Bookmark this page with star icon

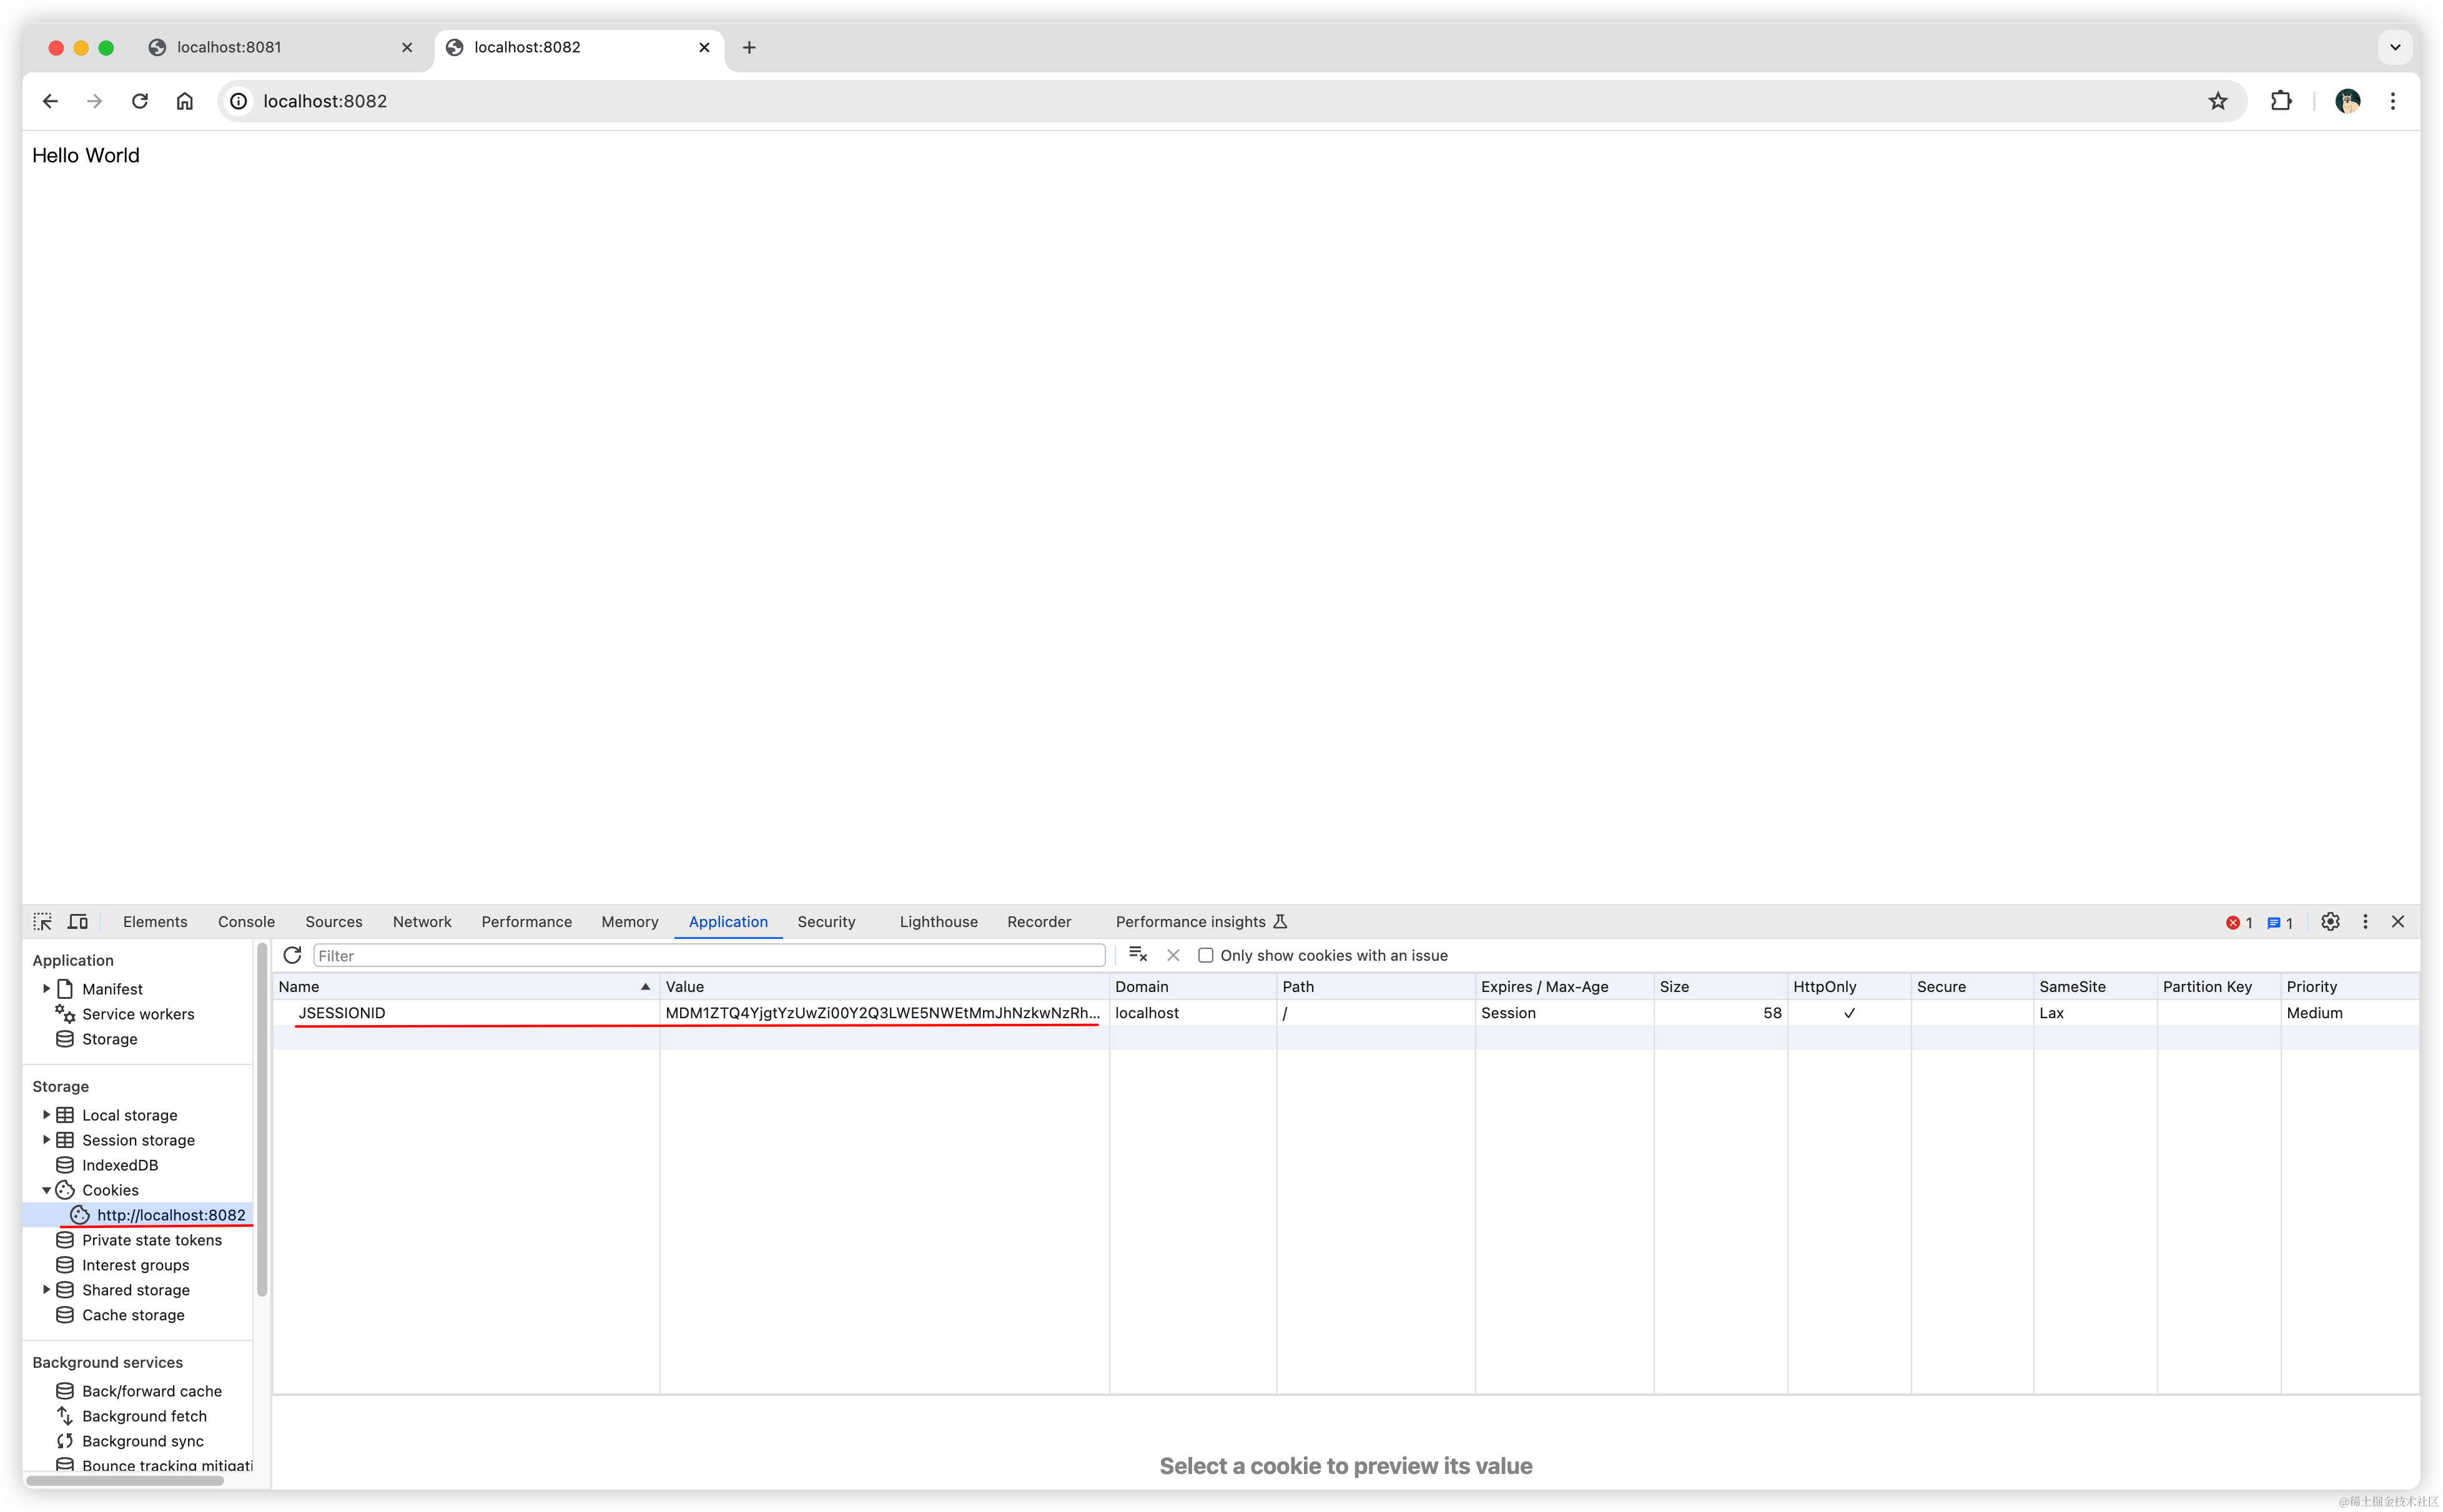[x=2218, y=101]
